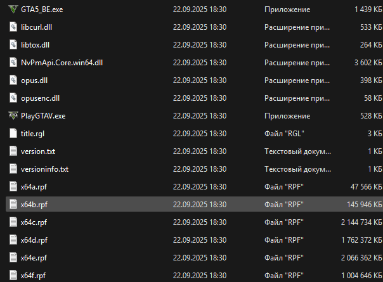This screenshot has height=282, width=383.
Task: Click the title.rgl date modified cell
Action: [x=199, y=134]
